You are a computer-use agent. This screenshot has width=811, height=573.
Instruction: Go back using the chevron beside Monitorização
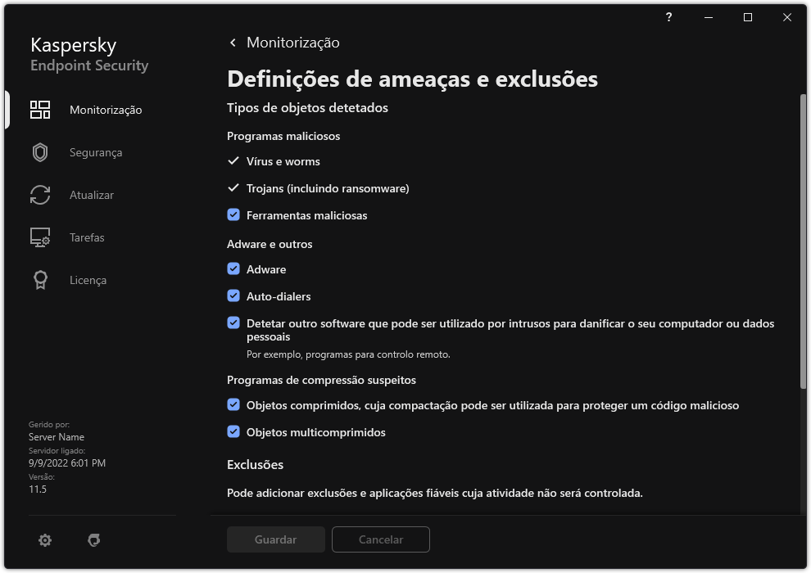pyautogui.click(x=232, y=42)
